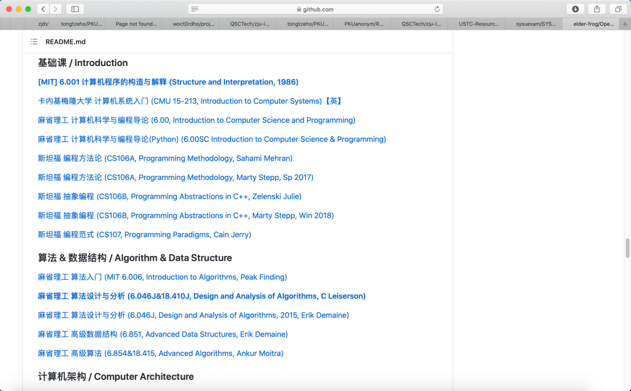Open a new tab with the plus button
The width and height of the screenshot is (631, 391).
[x=625, y=23]
